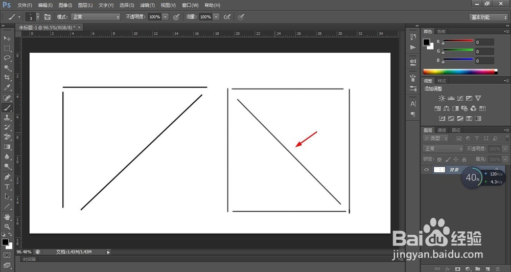Open the 流量 flow dropdown arrow
The height and width of the screenshot is (272, 511).
point(216,17)
